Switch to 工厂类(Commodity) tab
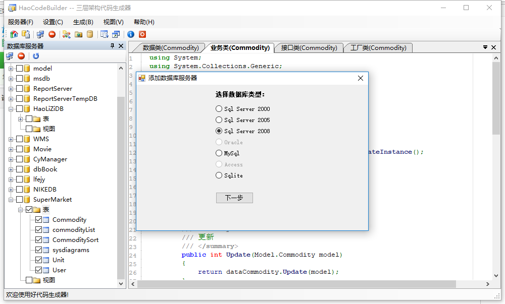 point(378,48)
